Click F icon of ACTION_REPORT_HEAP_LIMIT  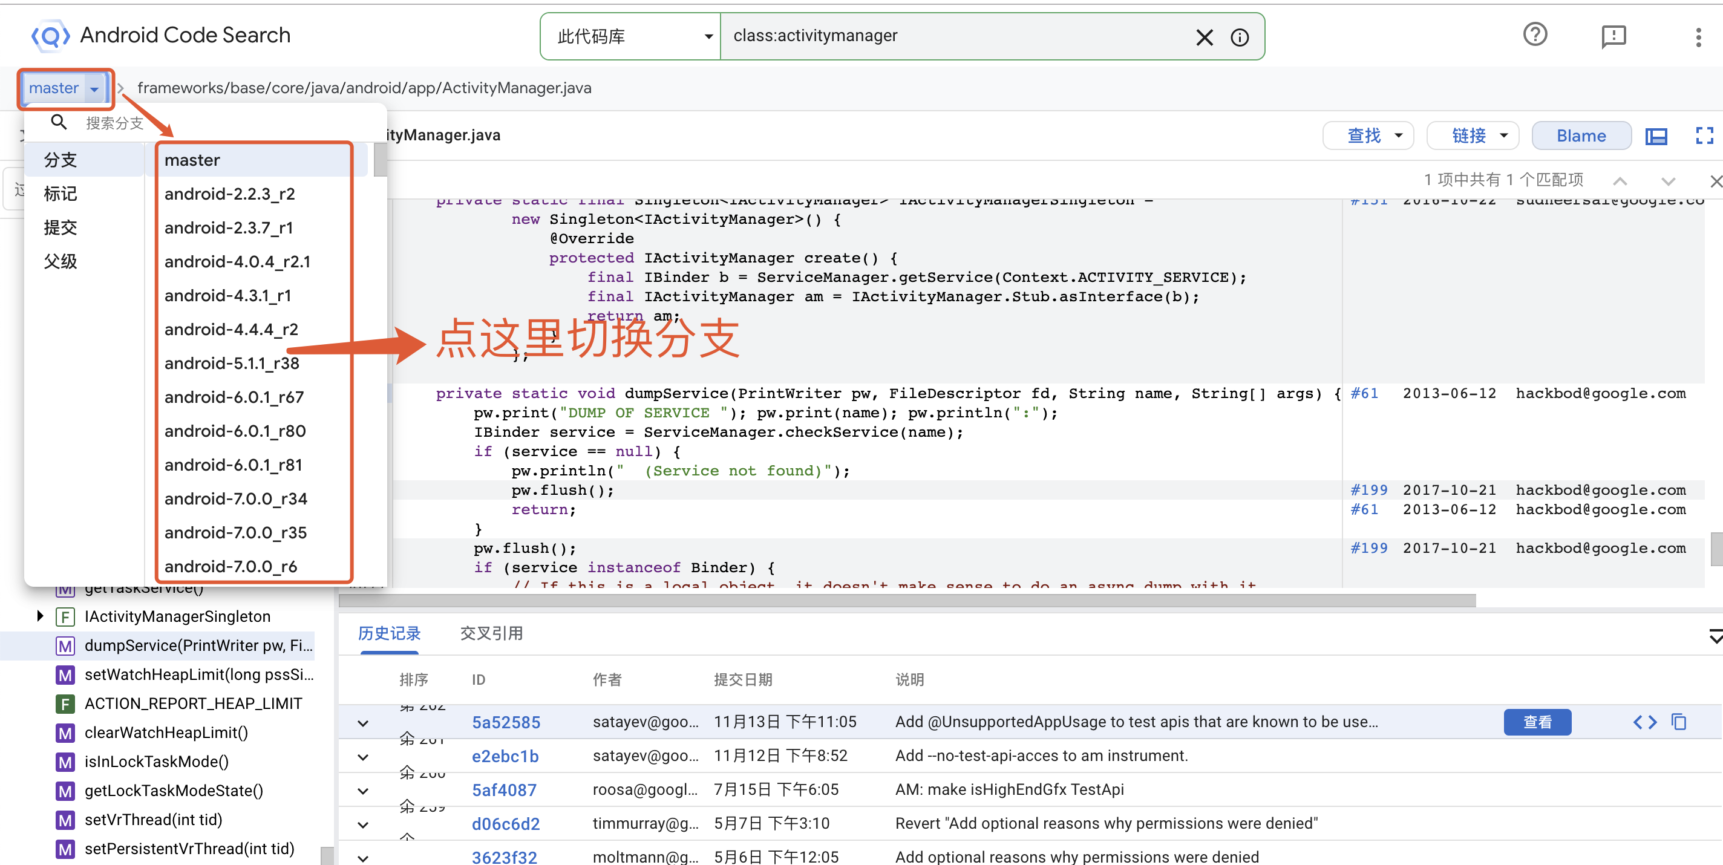65,703
